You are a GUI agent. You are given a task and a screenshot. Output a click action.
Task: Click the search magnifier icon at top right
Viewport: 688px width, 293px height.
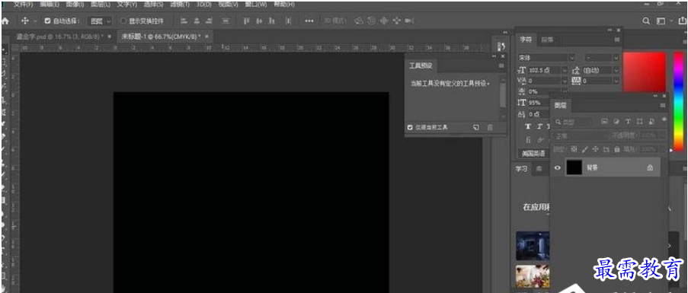pyautogui.click(x=646, y=21)
